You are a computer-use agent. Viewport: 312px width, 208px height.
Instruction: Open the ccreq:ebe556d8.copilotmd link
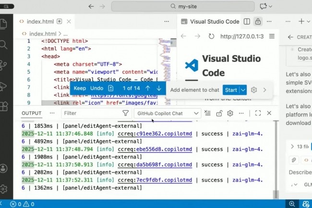pos(155,149)
